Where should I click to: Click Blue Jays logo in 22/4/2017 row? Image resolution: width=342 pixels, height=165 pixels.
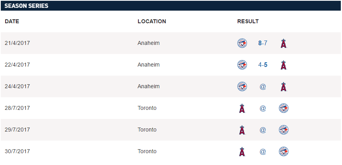[x=242, y=65]
